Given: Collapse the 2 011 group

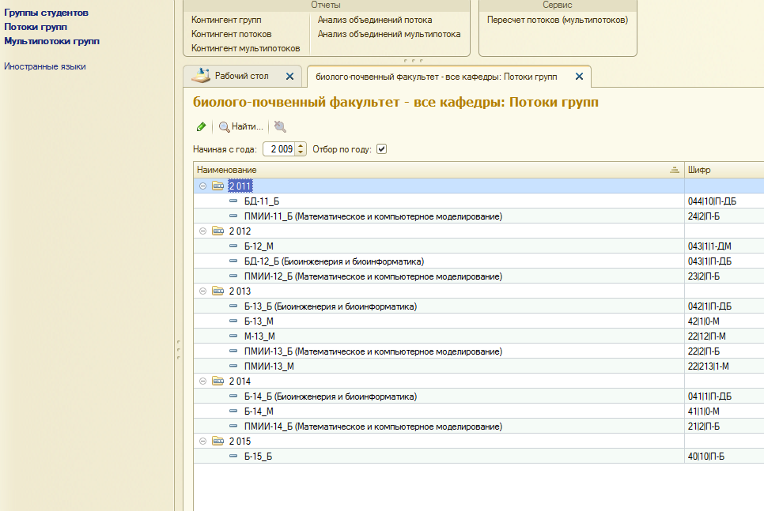Looking at the screenshot, I should click(x=202, y=186).
